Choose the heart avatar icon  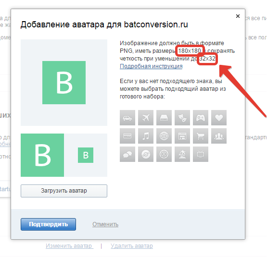click(219, 118)
